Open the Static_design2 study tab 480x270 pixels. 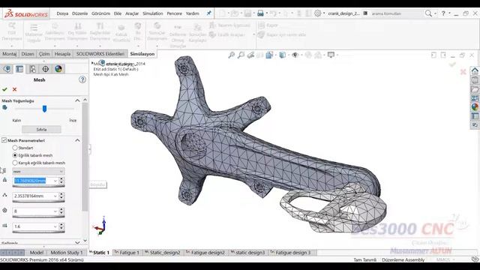coord(162,253)
